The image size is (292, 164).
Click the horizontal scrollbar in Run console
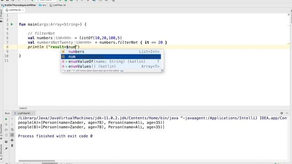(x=36, y=161)
